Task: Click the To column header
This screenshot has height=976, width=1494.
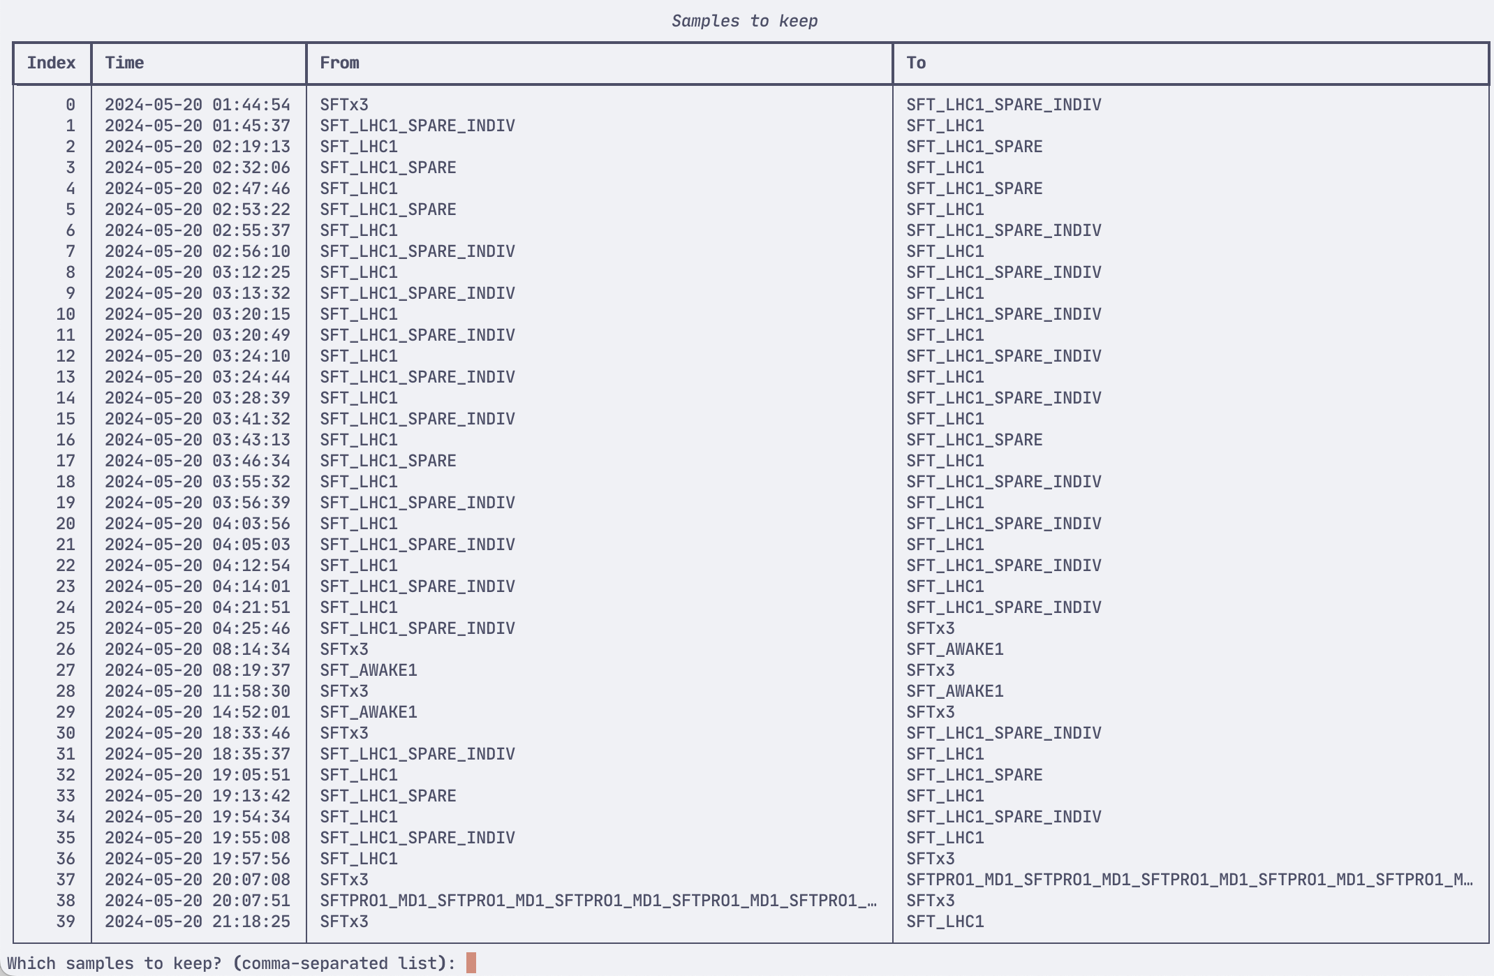Action: (x=916, y=63)
